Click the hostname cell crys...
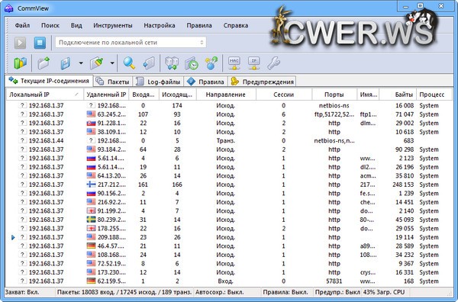 (x=368, y=272)
